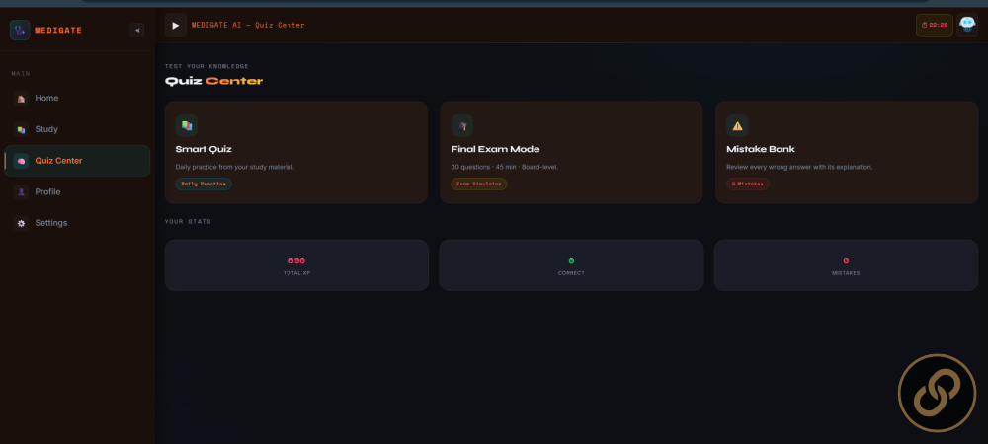Click the 'TEST YOUR KNOWLEDGE' label
This screenshot has height=444, width=988.
(x=206, y=67)
